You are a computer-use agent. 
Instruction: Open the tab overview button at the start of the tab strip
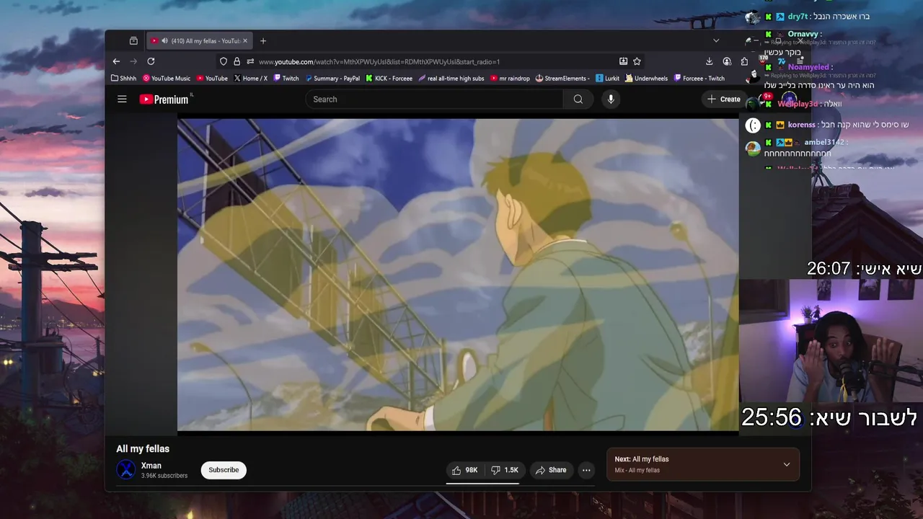pos(133,41)
